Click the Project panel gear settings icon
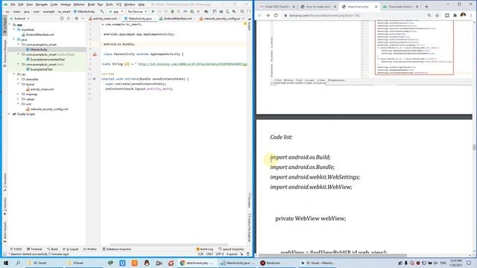 [x=76, y=19]
